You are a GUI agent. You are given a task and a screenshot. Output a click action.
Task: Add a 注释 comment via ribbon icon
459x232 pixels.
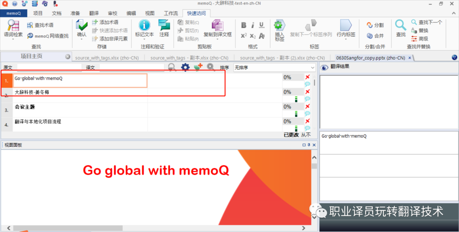point(164,25)
